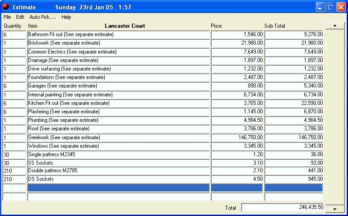
Task: Select the Internal painting item field
Action: [x=119, y=95]
